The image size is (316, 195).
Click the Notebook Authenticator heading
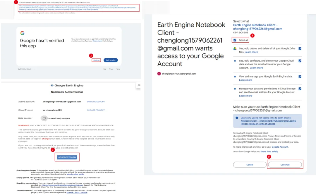tap(67, 92)
